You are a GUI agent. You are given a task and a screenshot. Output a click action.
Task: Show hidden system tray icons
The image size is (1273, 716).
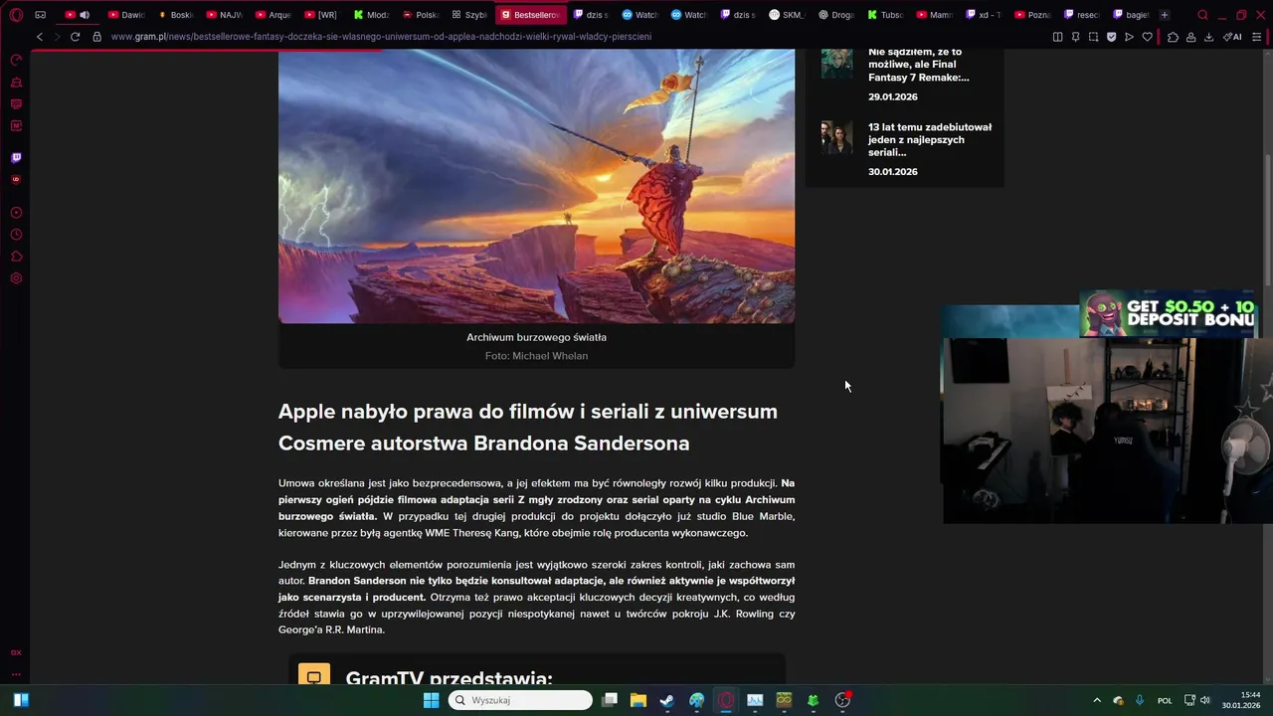(1097, 700)
